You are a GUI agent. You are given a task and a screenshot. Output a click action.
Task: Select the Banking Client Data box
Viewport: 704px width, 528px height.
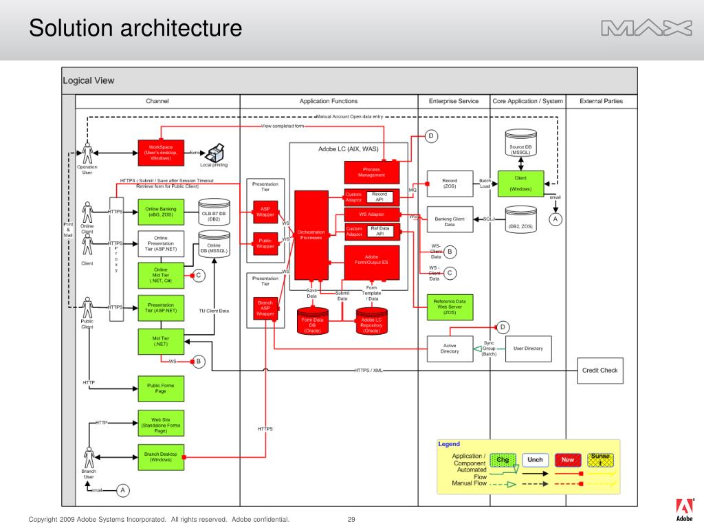click(x=450, y=219)
